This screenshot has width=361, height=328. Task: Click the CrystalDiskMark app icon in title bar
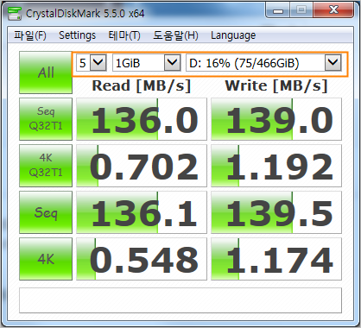click(15, 13)
